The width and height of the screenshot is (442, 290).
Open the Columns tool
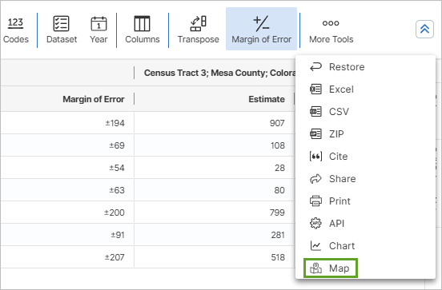pyautogui.click(x=143, y=30)
